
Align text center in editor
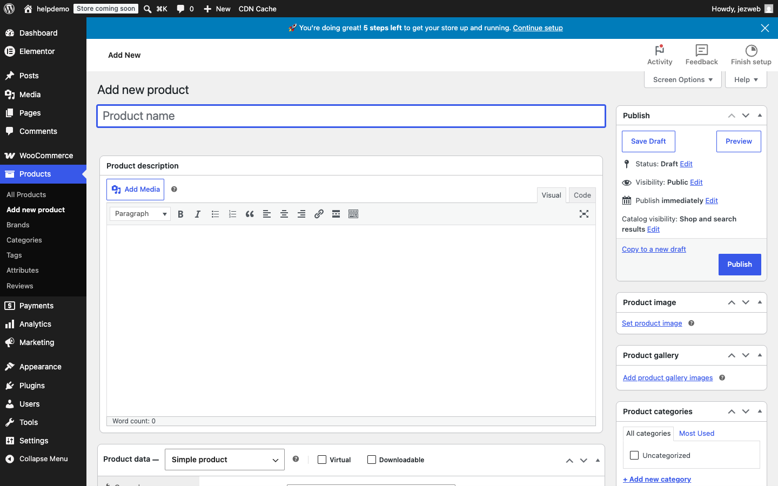click(284, 214)
